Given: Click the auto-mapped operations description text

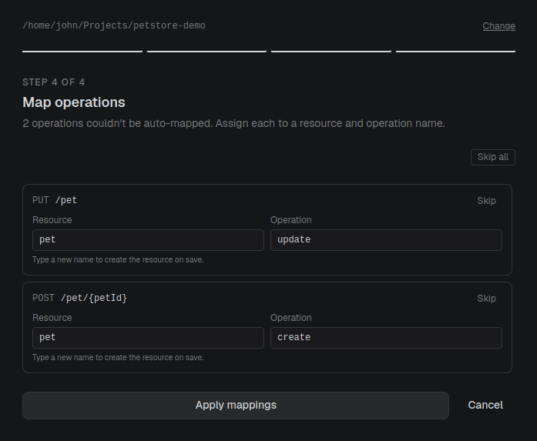Looking at the screenshot, I should pyautogui.click(x=234, y=123).
